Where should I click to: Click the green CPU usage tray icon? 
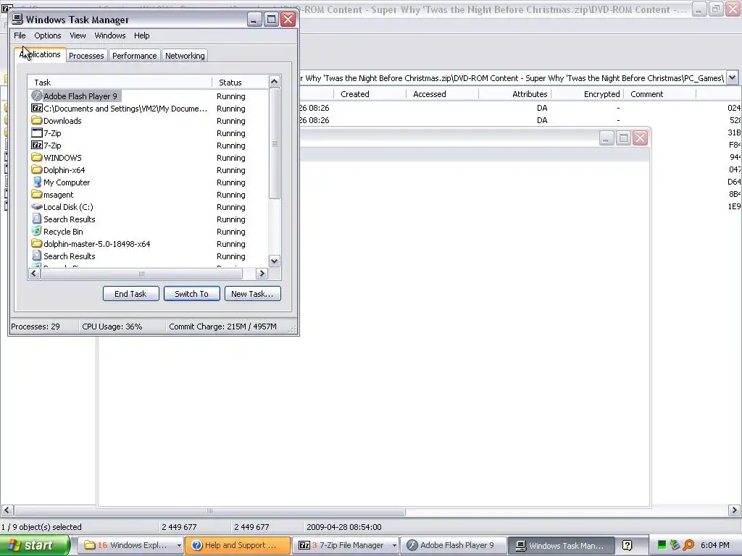click(x=662, y=546)
